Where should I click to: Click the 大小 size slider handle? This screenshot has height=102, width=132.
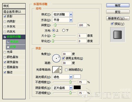click(54, 36)
